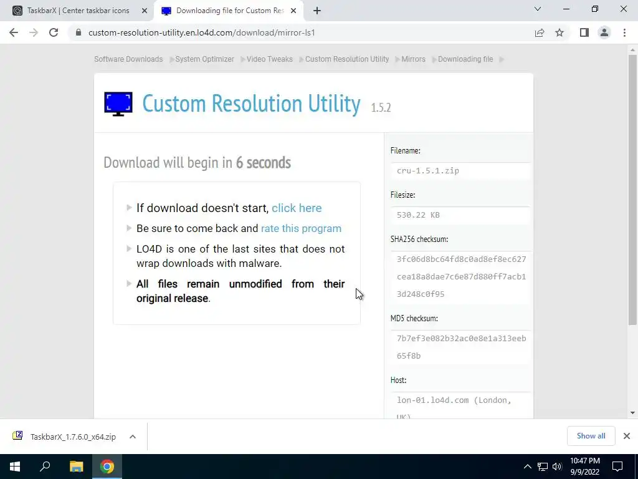Click the blue monitor app logo
The image size is (638, 479).
pos(118,104)
